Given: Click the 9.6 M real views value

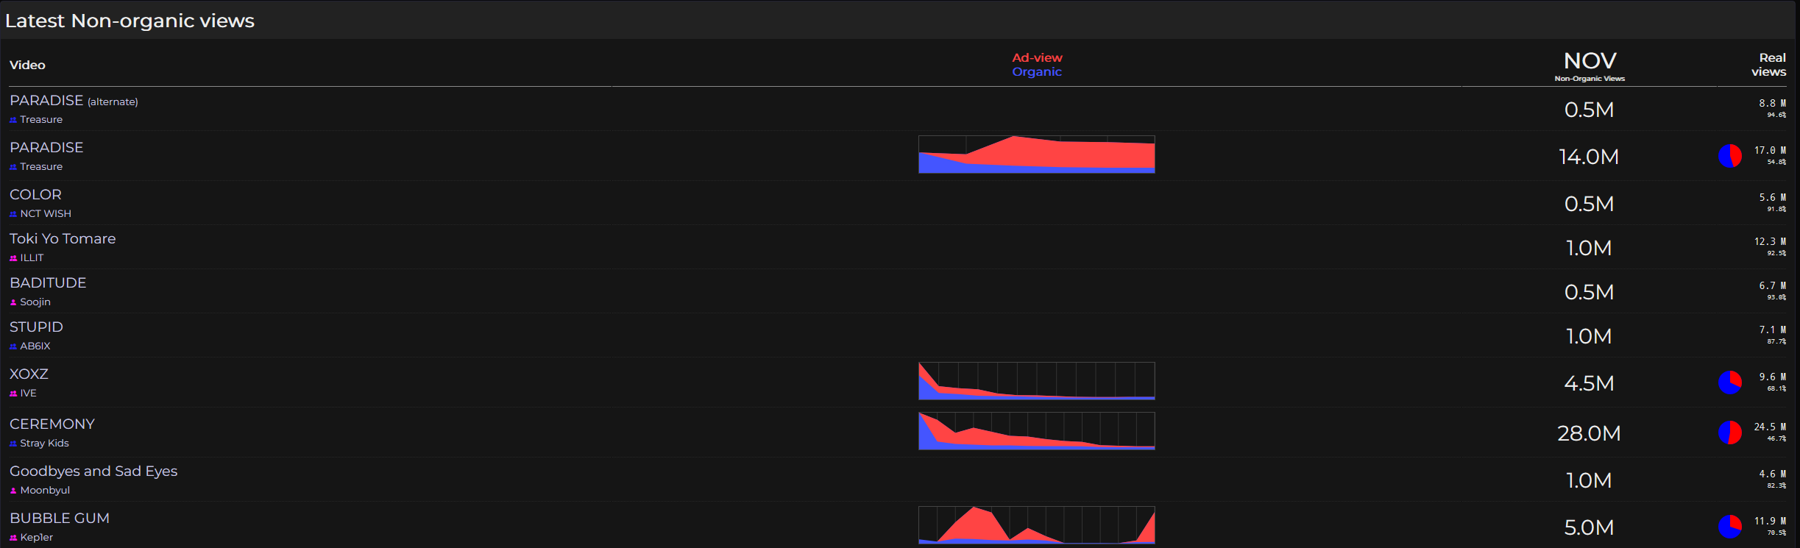Looking at the screenshot, I should pos(1773,377).
